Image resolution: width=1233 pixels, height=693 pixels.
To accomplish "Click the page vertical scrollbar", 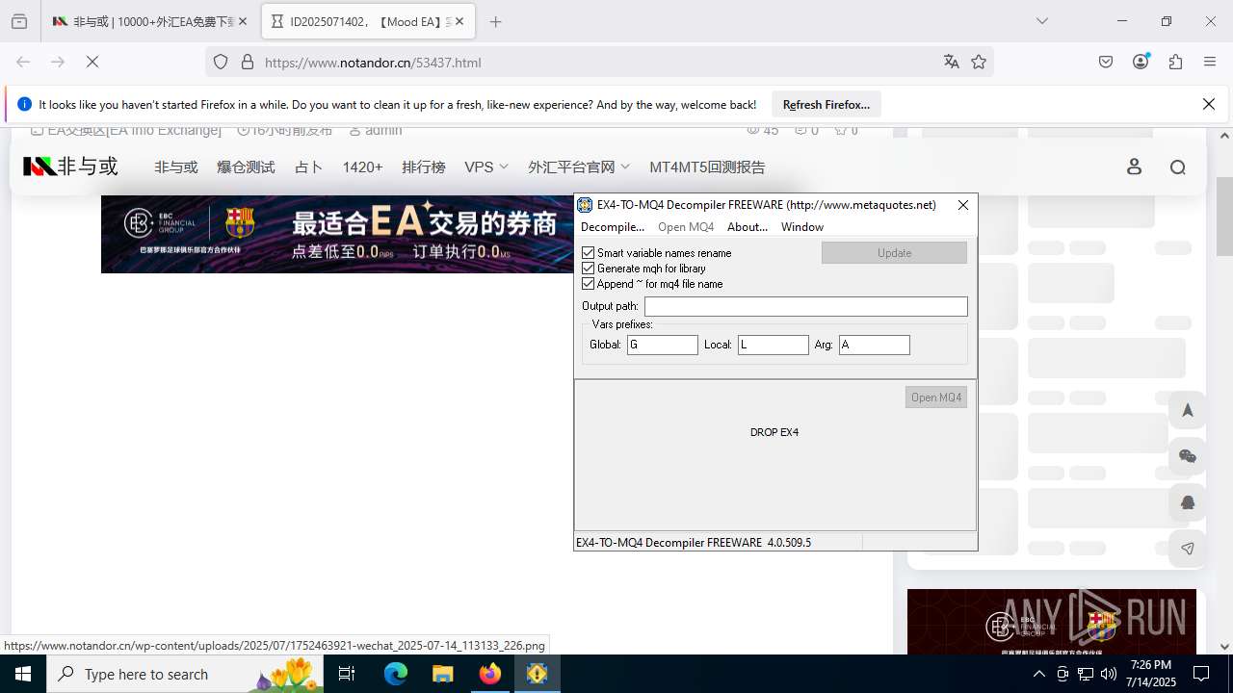I will coord(1224,216).
